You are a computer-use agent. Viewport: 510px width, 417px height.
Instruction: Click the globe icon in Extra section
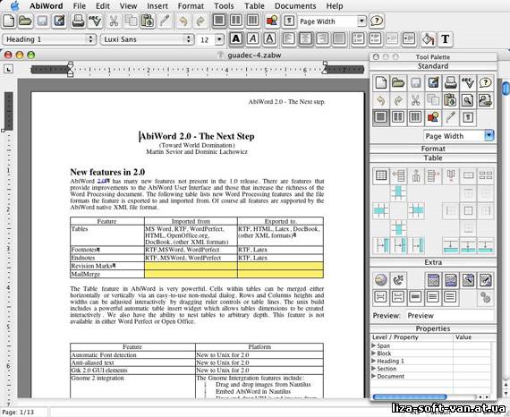point(380,280)
